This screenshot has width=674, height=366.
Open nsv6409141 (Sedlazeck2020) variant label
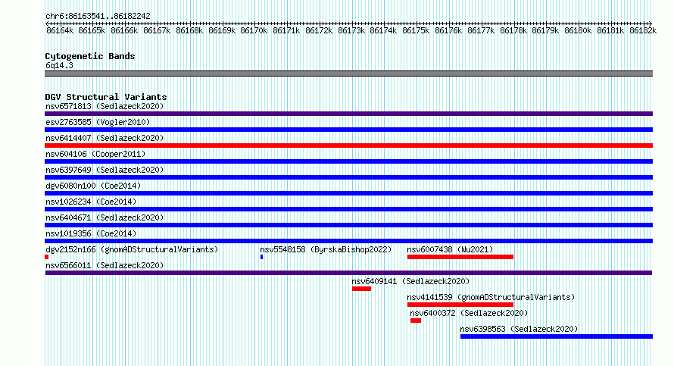click(410, 281)
